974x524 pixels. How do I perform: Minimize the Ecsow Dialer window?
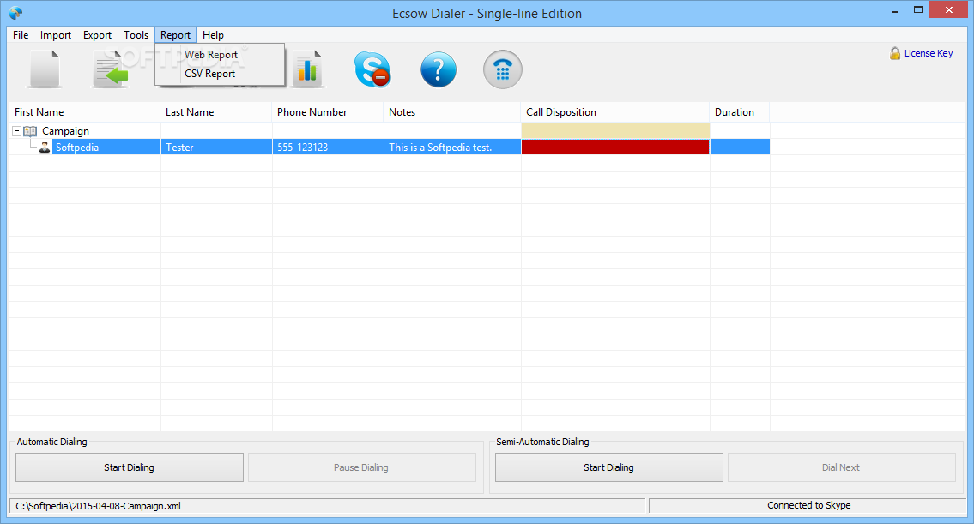[x=895, y=10]
